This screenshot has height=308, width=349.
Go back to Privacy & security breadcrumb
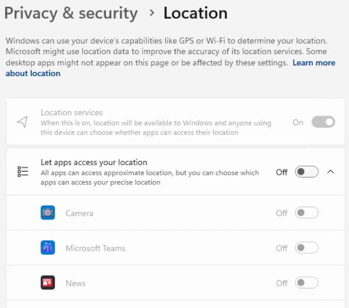71,13
